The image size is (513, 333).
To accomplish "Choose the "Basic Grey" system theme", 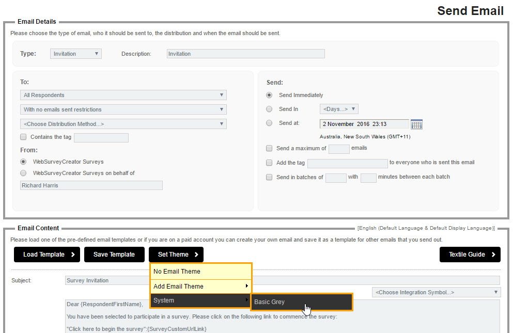I will [x=301, y=302].
